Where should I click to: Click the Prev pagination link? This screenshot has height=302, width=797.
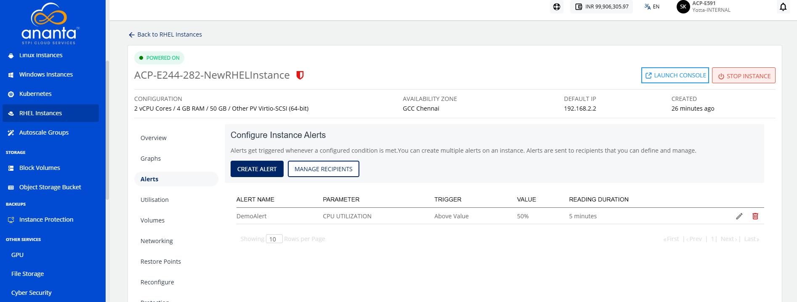(694, 239)
